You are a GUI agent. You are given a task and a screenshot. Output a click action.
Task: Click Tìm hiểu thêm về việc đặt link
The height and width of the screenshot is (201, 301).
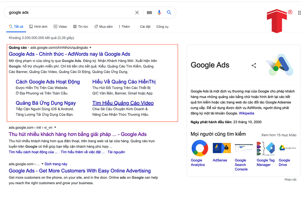click(x=83, y=152)
